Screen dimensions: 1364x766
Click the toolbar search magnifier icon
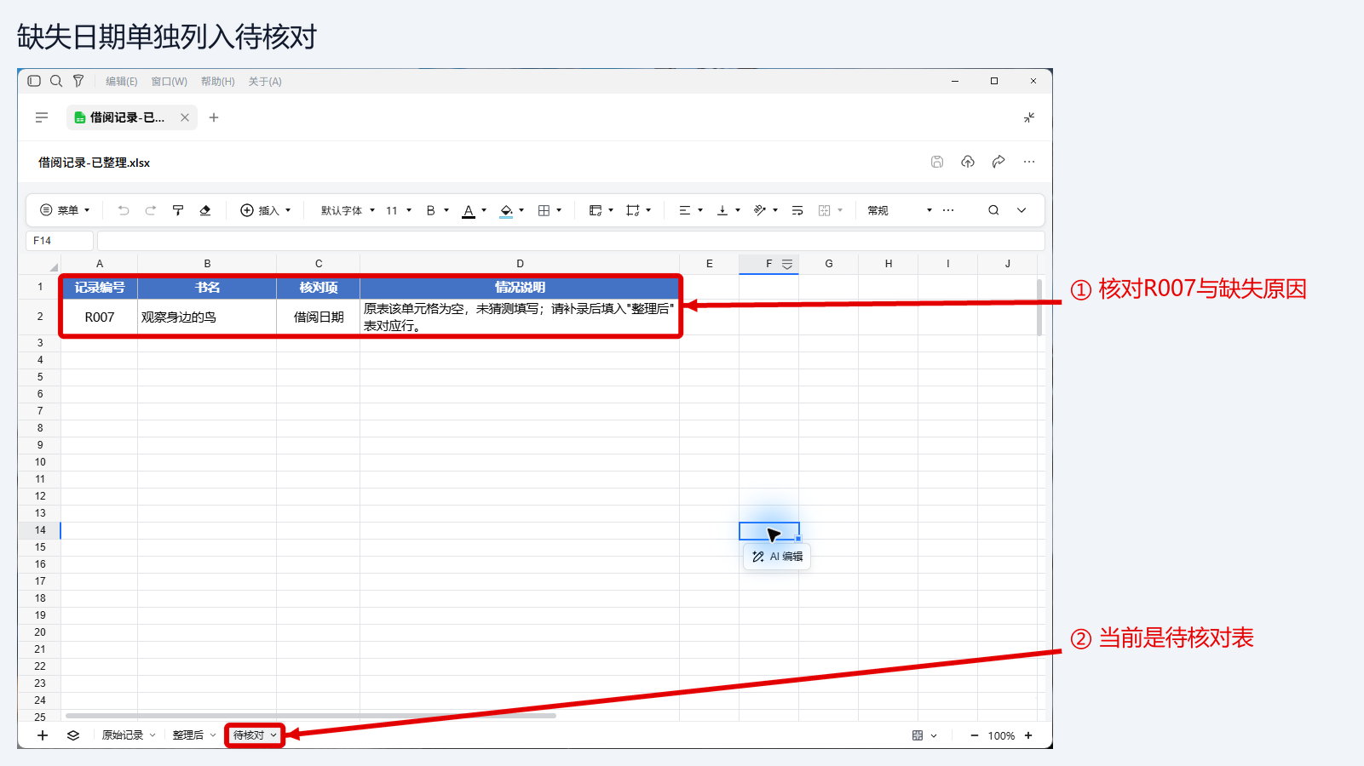993,210
